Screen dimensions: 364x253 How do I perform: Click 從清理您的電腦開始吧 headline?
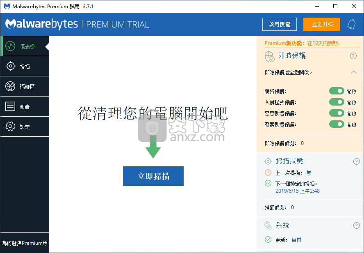pyautogui.click(x=152, y=113)
